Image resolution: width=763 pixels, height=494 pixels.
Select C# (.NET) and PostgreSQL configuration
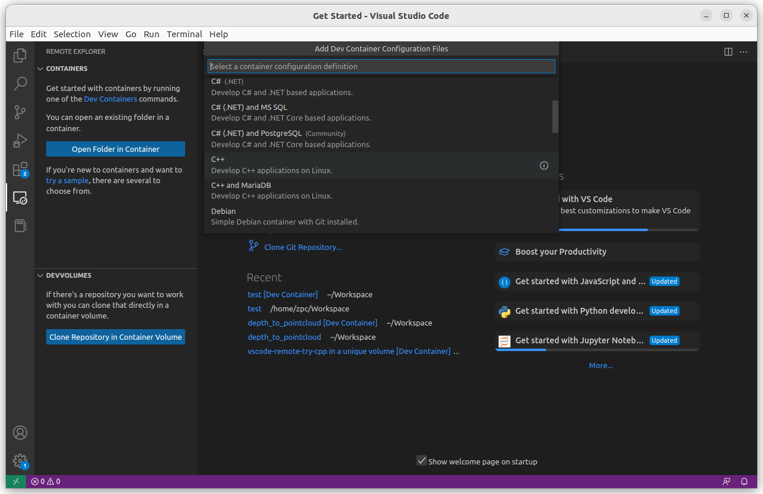(381, 138)
